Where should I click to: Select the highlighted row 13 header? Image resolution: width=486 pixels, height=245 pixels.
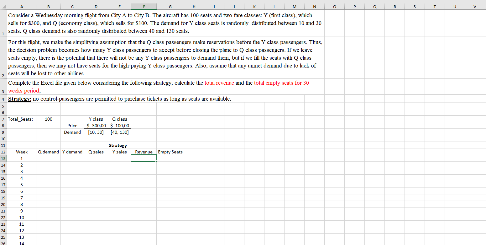pyautogui.click(x=3, y=158)
